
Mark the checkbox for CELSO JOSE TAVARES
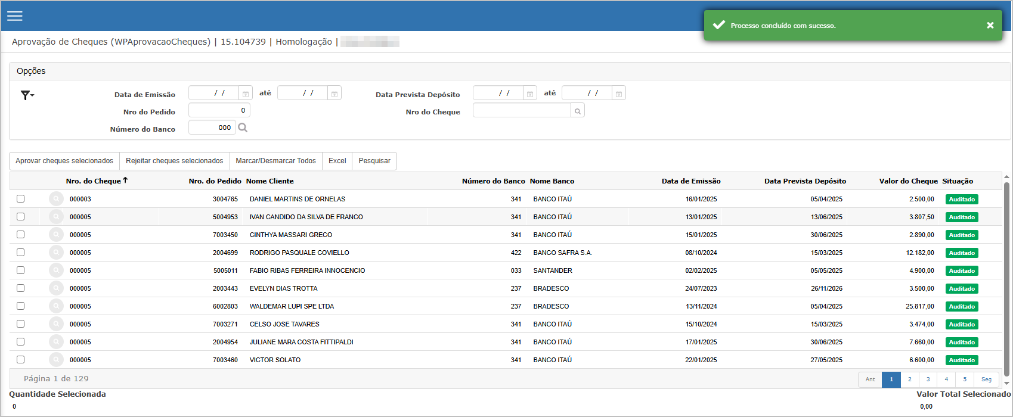[x=21, y=324]
